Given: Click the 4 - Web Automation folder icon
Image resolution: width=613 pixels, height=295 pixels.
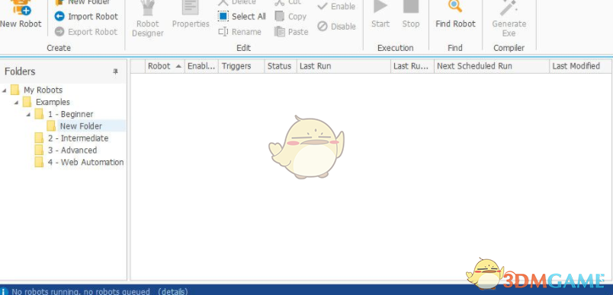Looking at the screenshot, I should pyautogui.click(x=39, y=162).
